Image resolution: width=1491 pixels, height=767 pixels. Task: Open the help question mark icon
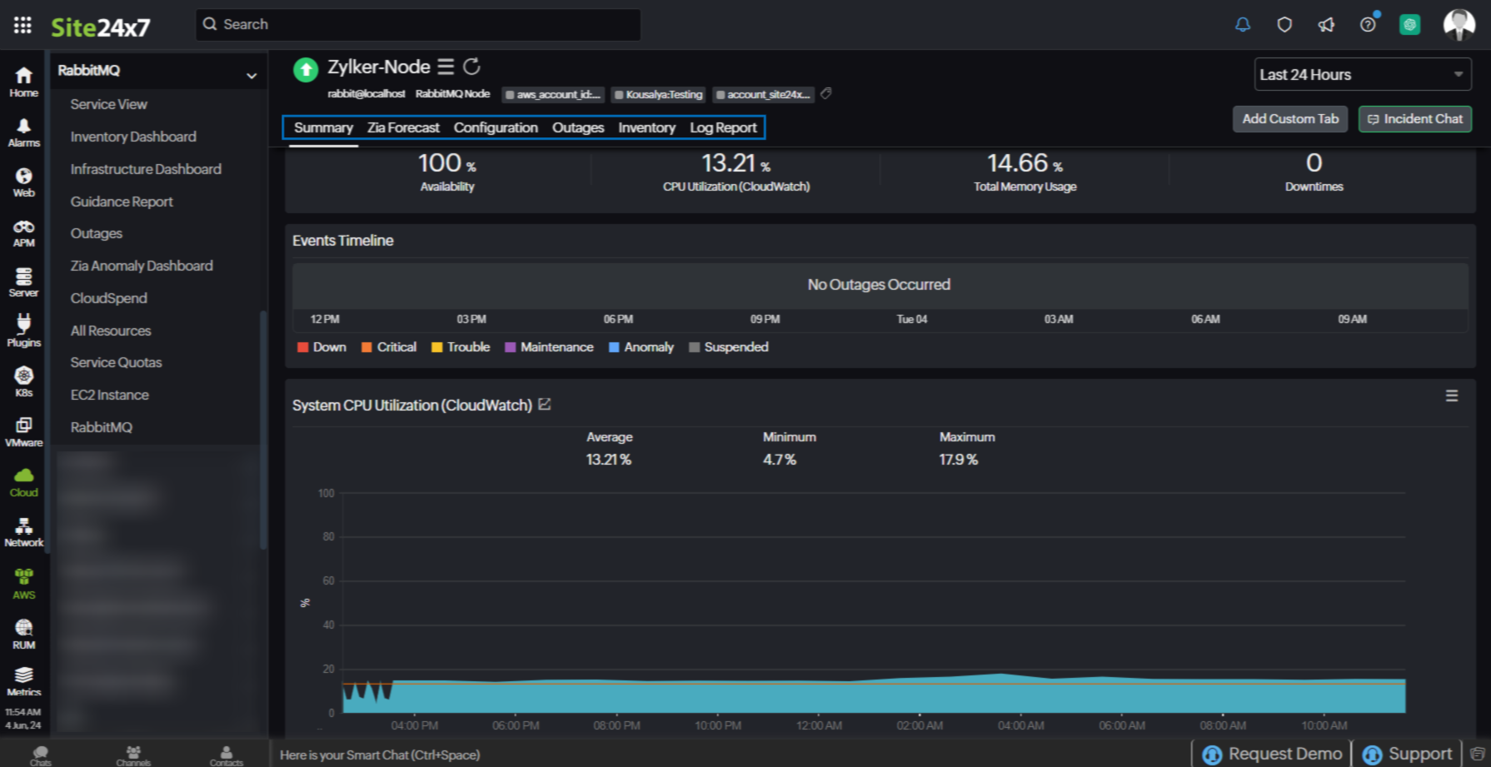click(x=1367, y=24)
